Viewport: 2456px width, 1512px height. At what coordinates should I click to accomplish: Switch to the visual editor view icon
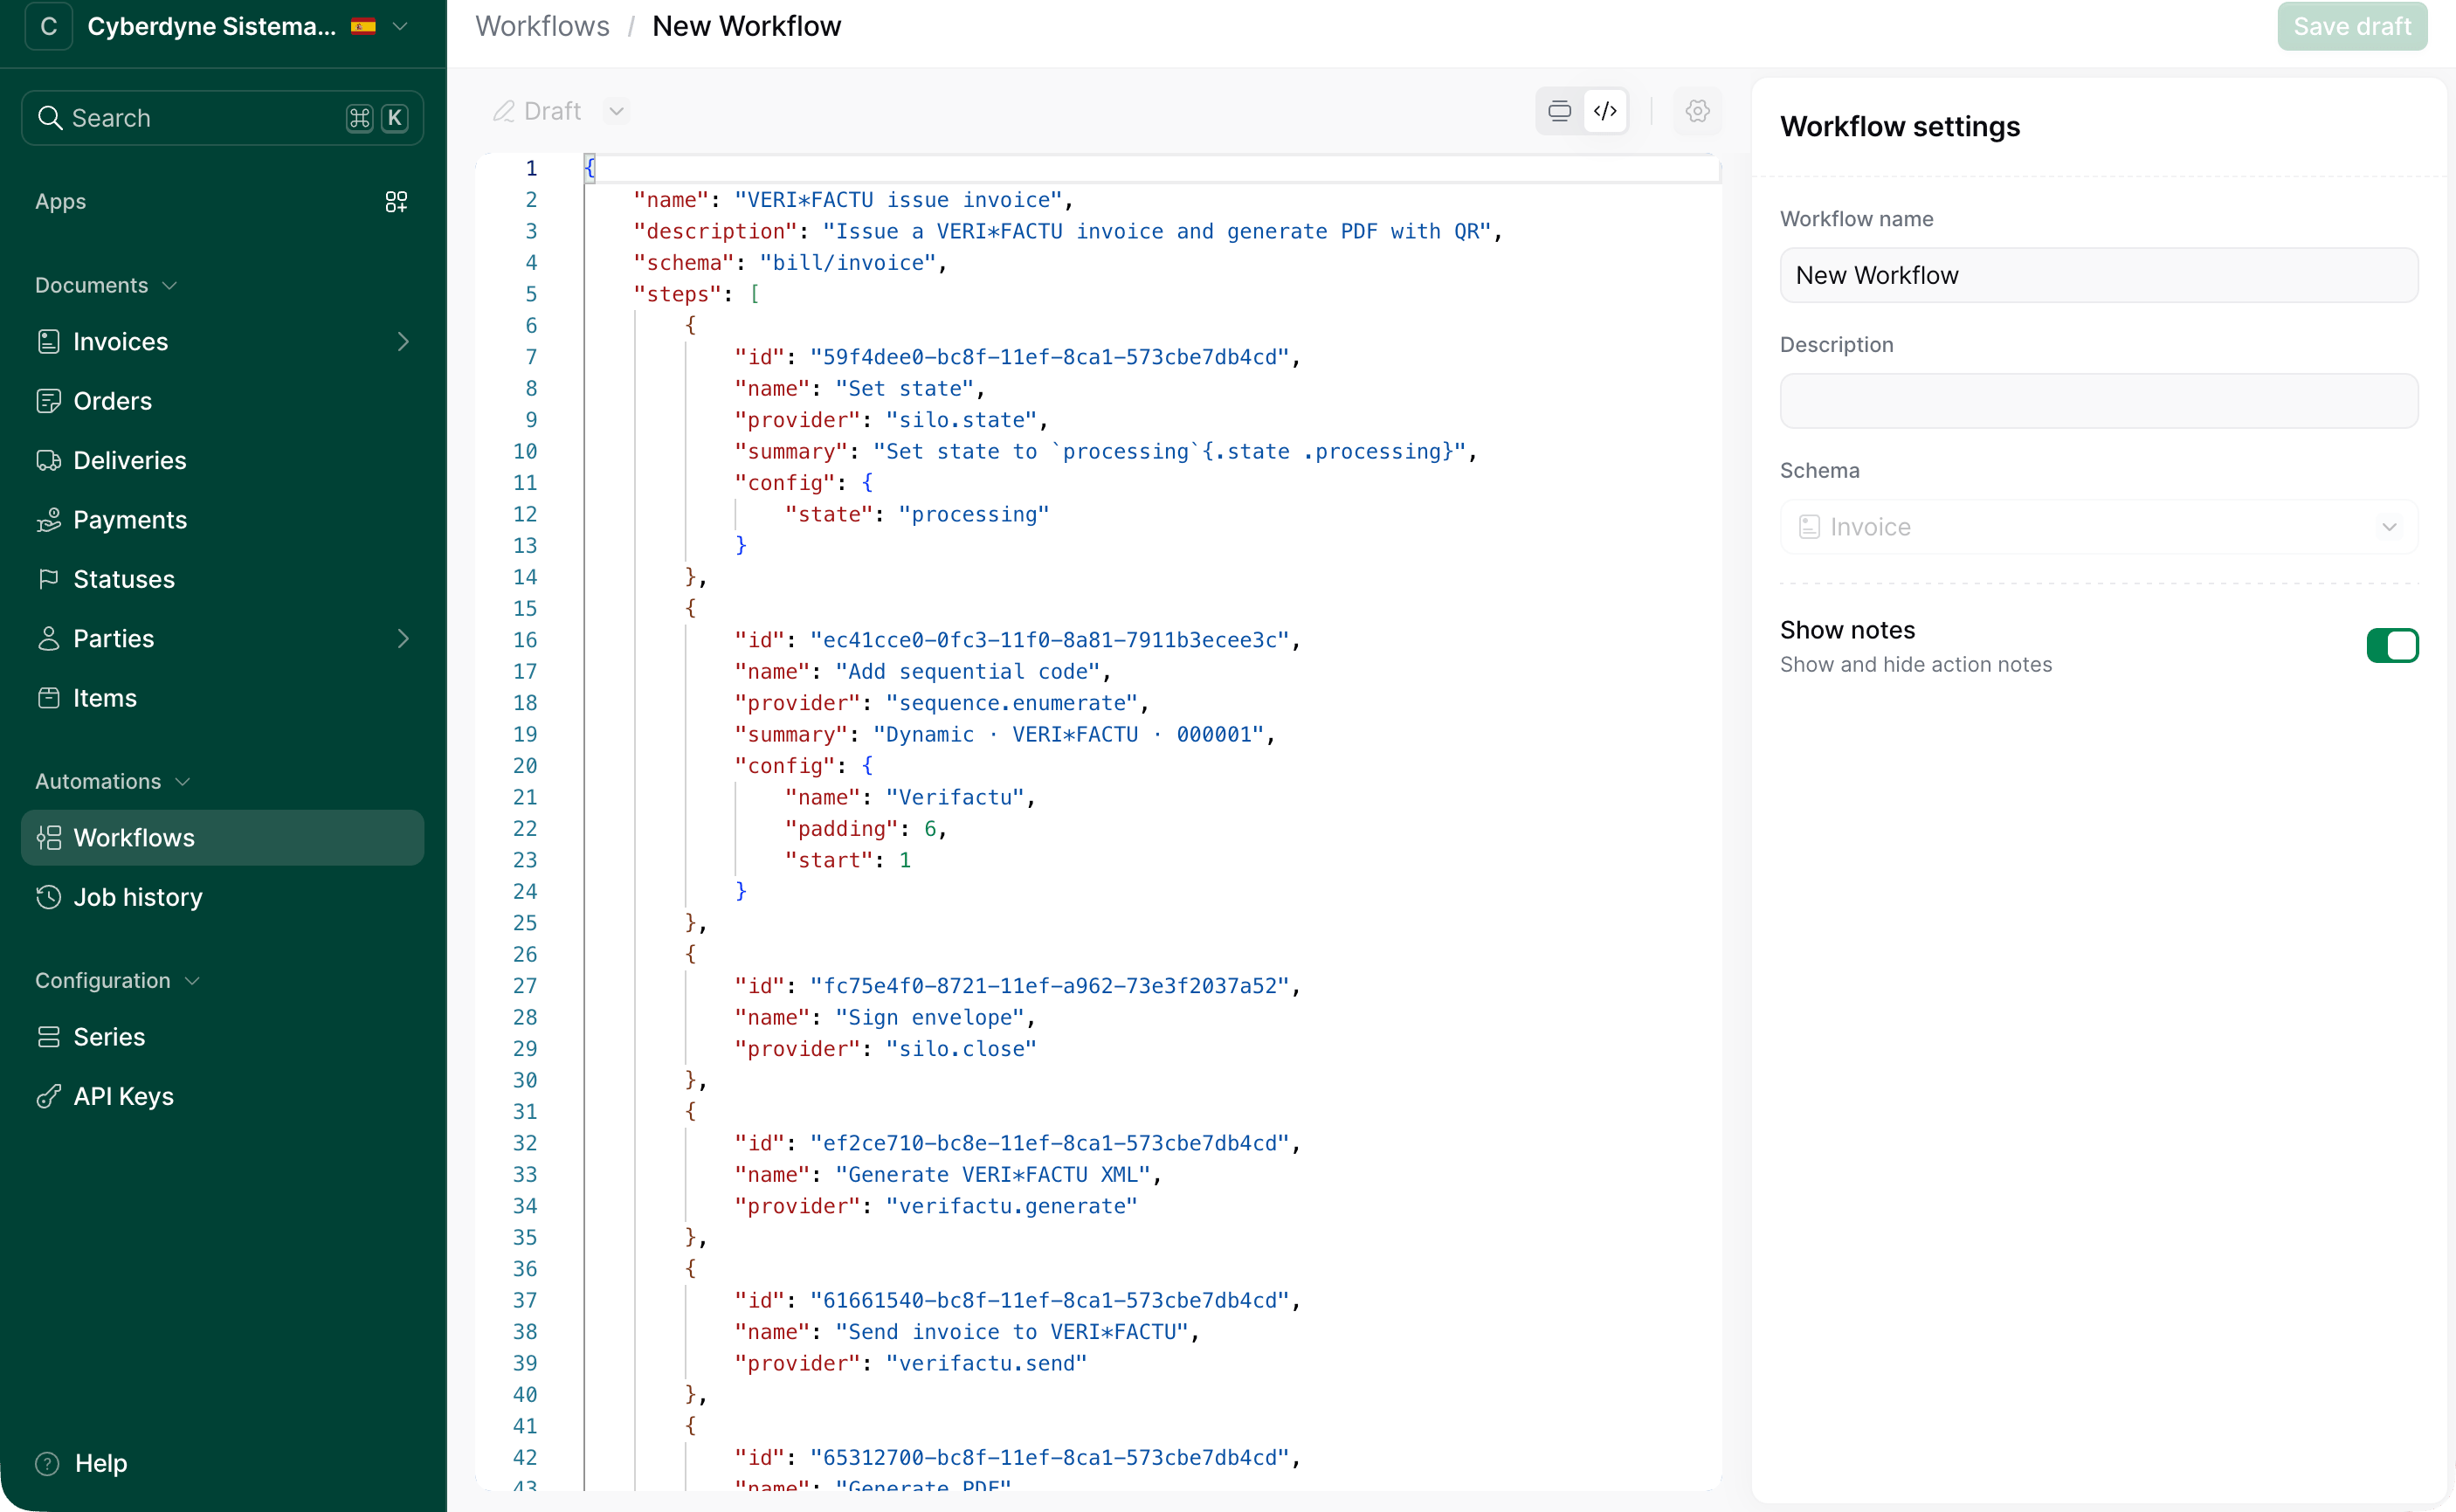coord(1559,111)
